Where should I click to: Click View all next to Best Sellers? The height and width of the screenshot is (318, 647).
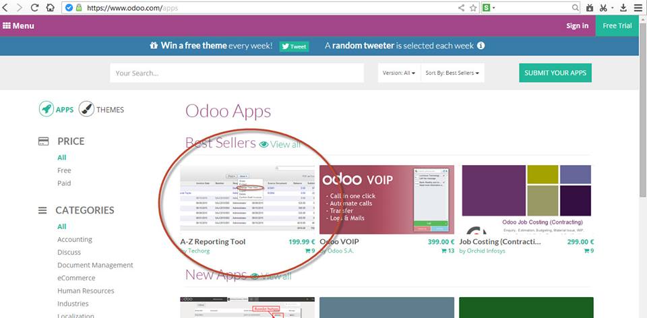[x=280, y=144]
